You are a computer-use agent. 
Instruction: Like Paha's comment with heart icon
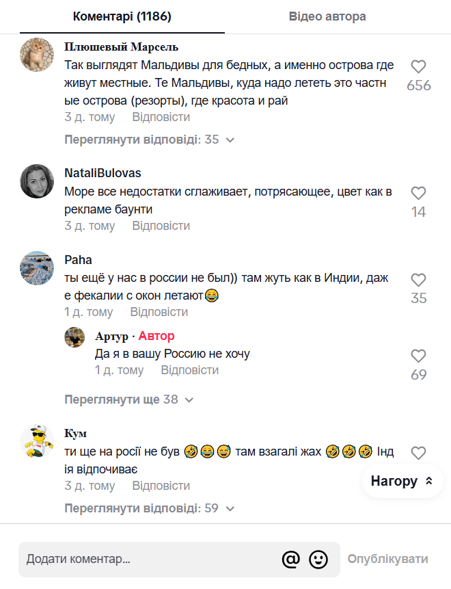click(x=418, y=280)
